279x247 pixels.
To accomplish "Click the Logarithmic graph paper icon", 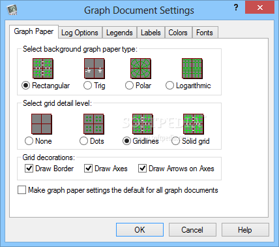I will point(192,69).
